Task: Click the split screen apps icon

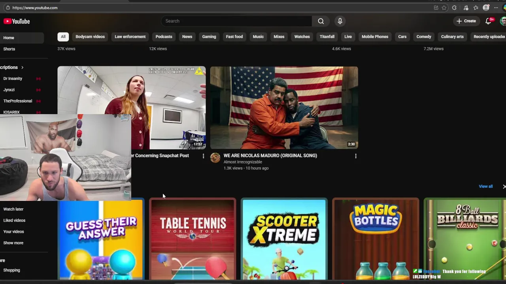Action: [x=436, y=7]
